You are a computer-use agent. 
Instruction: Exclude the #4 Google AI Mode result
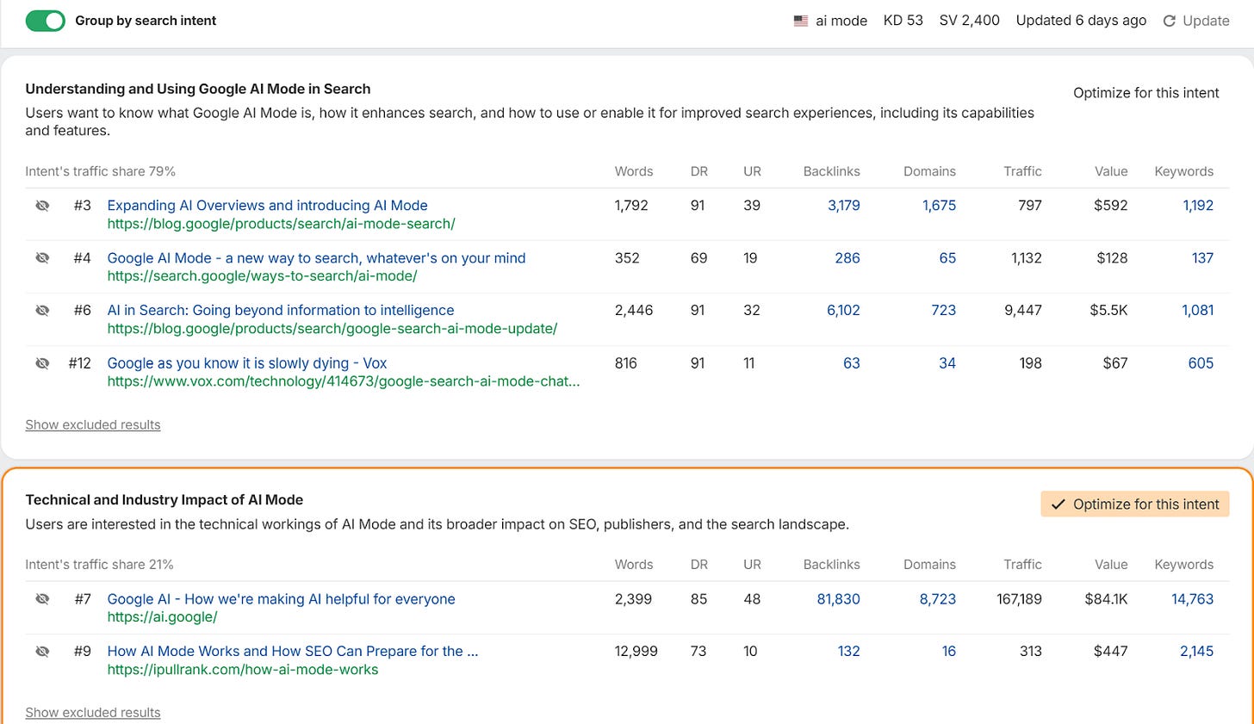click(x=42, y=258)
